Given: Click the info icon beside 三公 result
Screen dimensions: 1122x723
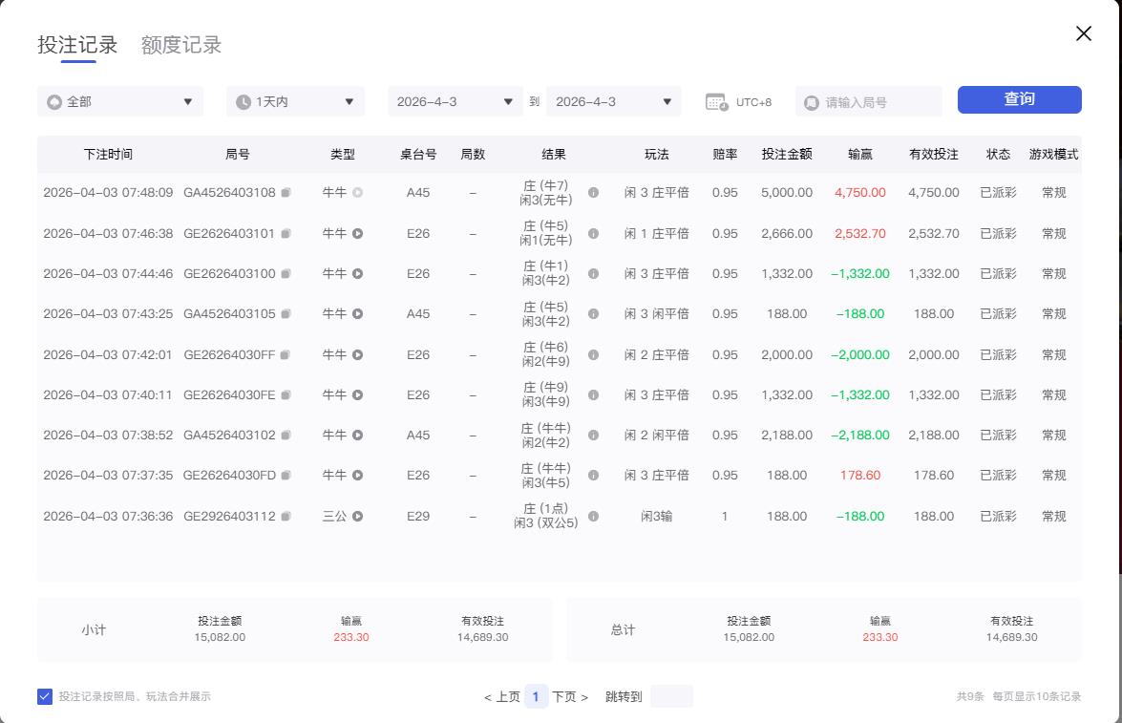Looking at the screenshot, I should tap(594, 516).
